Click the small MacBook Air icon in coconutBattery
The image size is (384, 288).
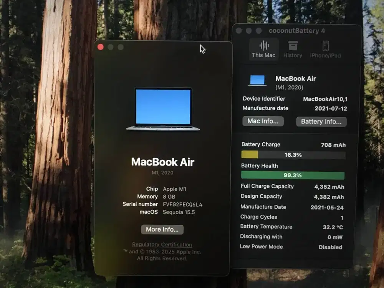tap(257, 81)
